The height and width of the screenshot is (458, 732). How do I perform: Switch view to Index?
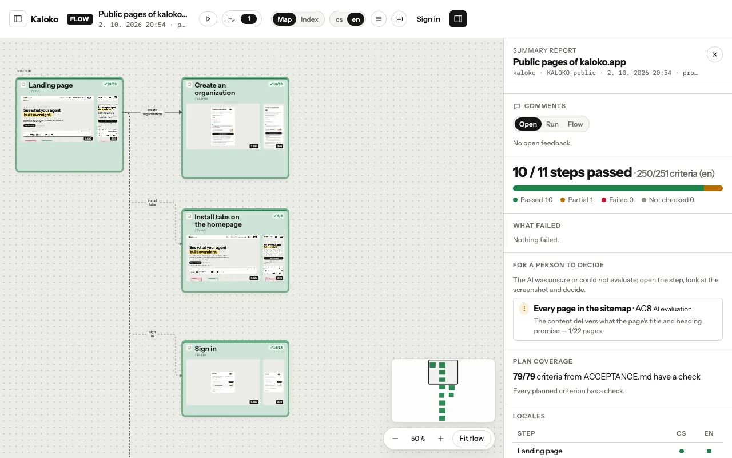pos(309,19)
